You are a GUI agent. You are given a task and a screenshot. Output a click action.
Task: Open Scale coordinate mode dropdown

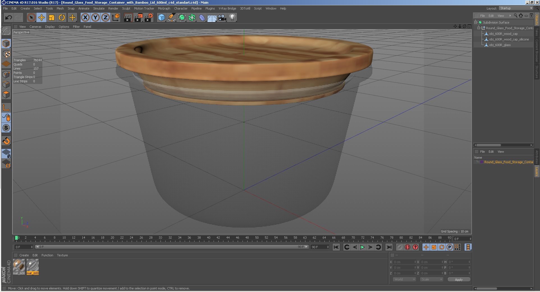pos(432,279)
